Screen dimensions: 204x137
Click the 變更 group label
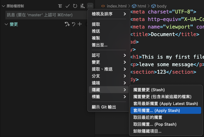pos(14,24)
